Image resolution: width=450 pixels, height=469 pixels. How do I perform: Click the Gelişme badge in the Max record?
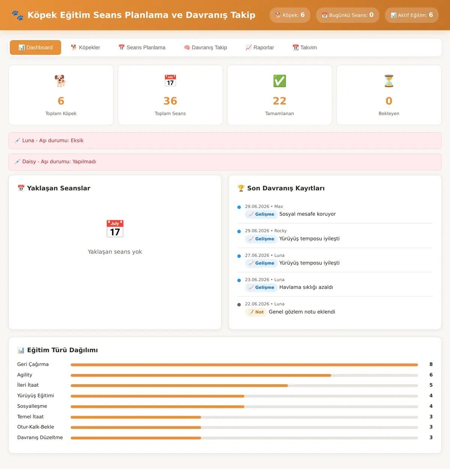[x=261, y=214]
